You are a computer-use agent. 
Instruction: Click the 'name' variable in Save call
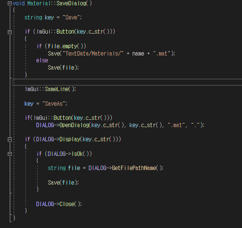[x=138, y=54]
